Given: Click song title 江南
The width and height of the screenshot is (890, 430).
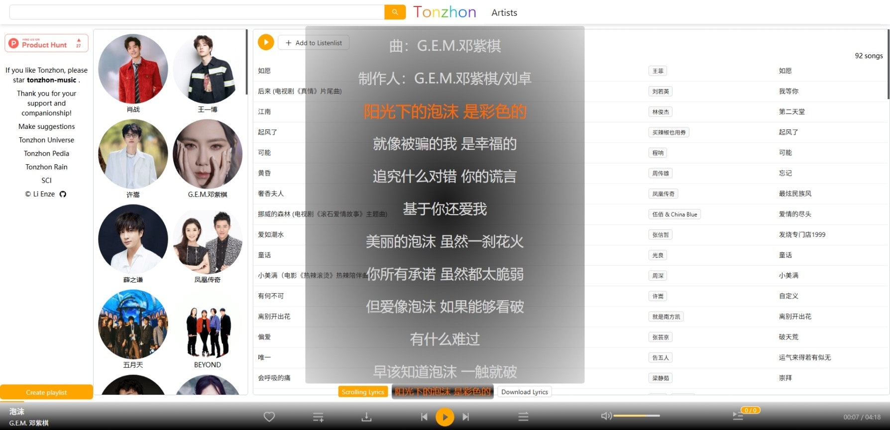Looking at the screenshot, I should pos(264,111).
